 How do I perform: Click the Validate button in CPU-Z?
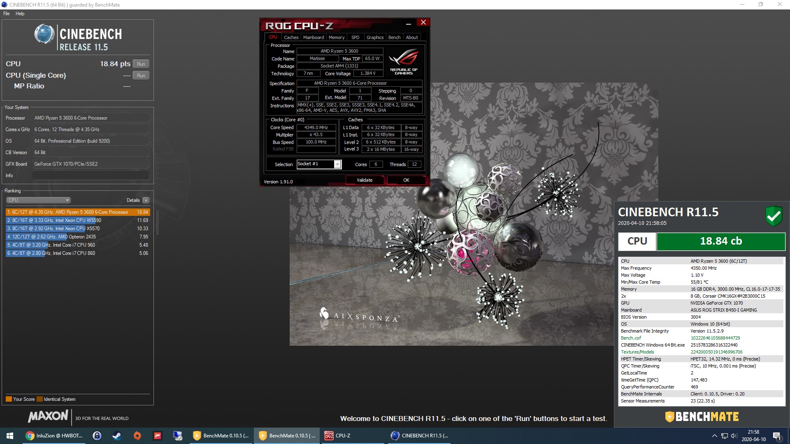(365, 180)
